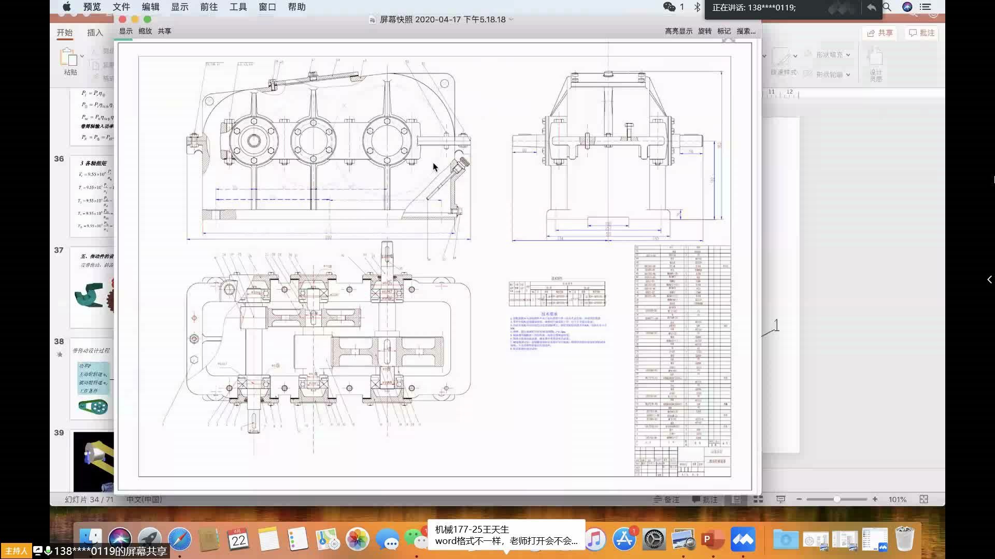
Task: Click the slide sorter view icon
Action: [x=758, y=499]
